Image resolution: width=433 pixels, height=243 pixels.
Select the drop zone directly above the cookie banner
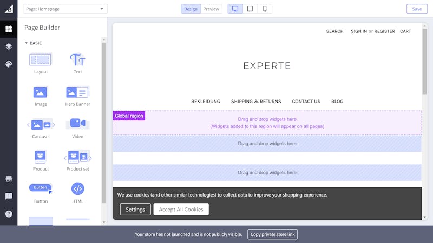pyautogui.click(x=267, y=172)
